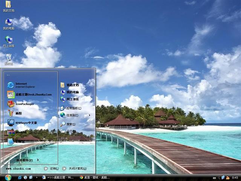Select the 网上邻居 desktop icon
241x181 pixels.
click(8, 41)
